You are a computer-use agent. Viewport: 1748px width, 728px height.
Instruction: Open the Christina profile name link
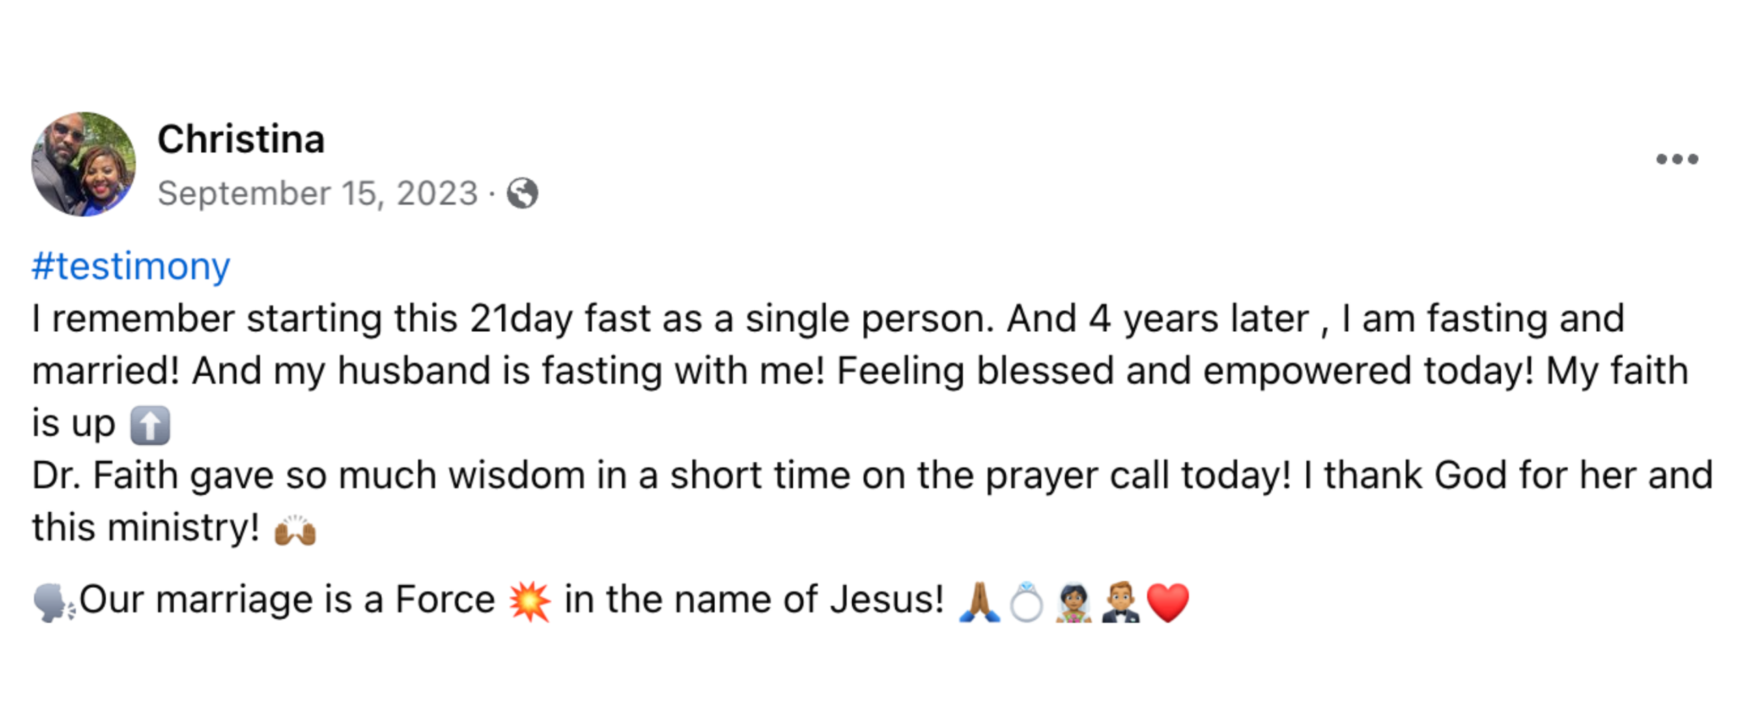241,139
